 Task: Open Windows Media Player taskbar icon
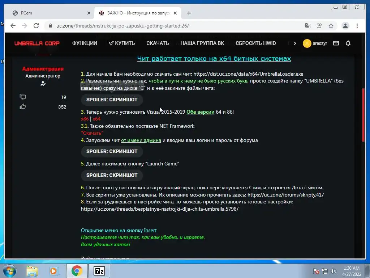(53, 271)
